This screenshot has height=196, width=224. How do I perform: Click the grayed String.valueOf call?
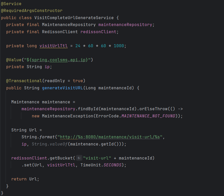49,144
